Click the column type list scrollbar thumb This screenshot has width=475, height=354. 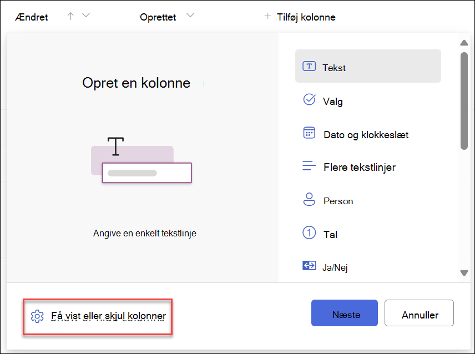(x=464, y=101)
